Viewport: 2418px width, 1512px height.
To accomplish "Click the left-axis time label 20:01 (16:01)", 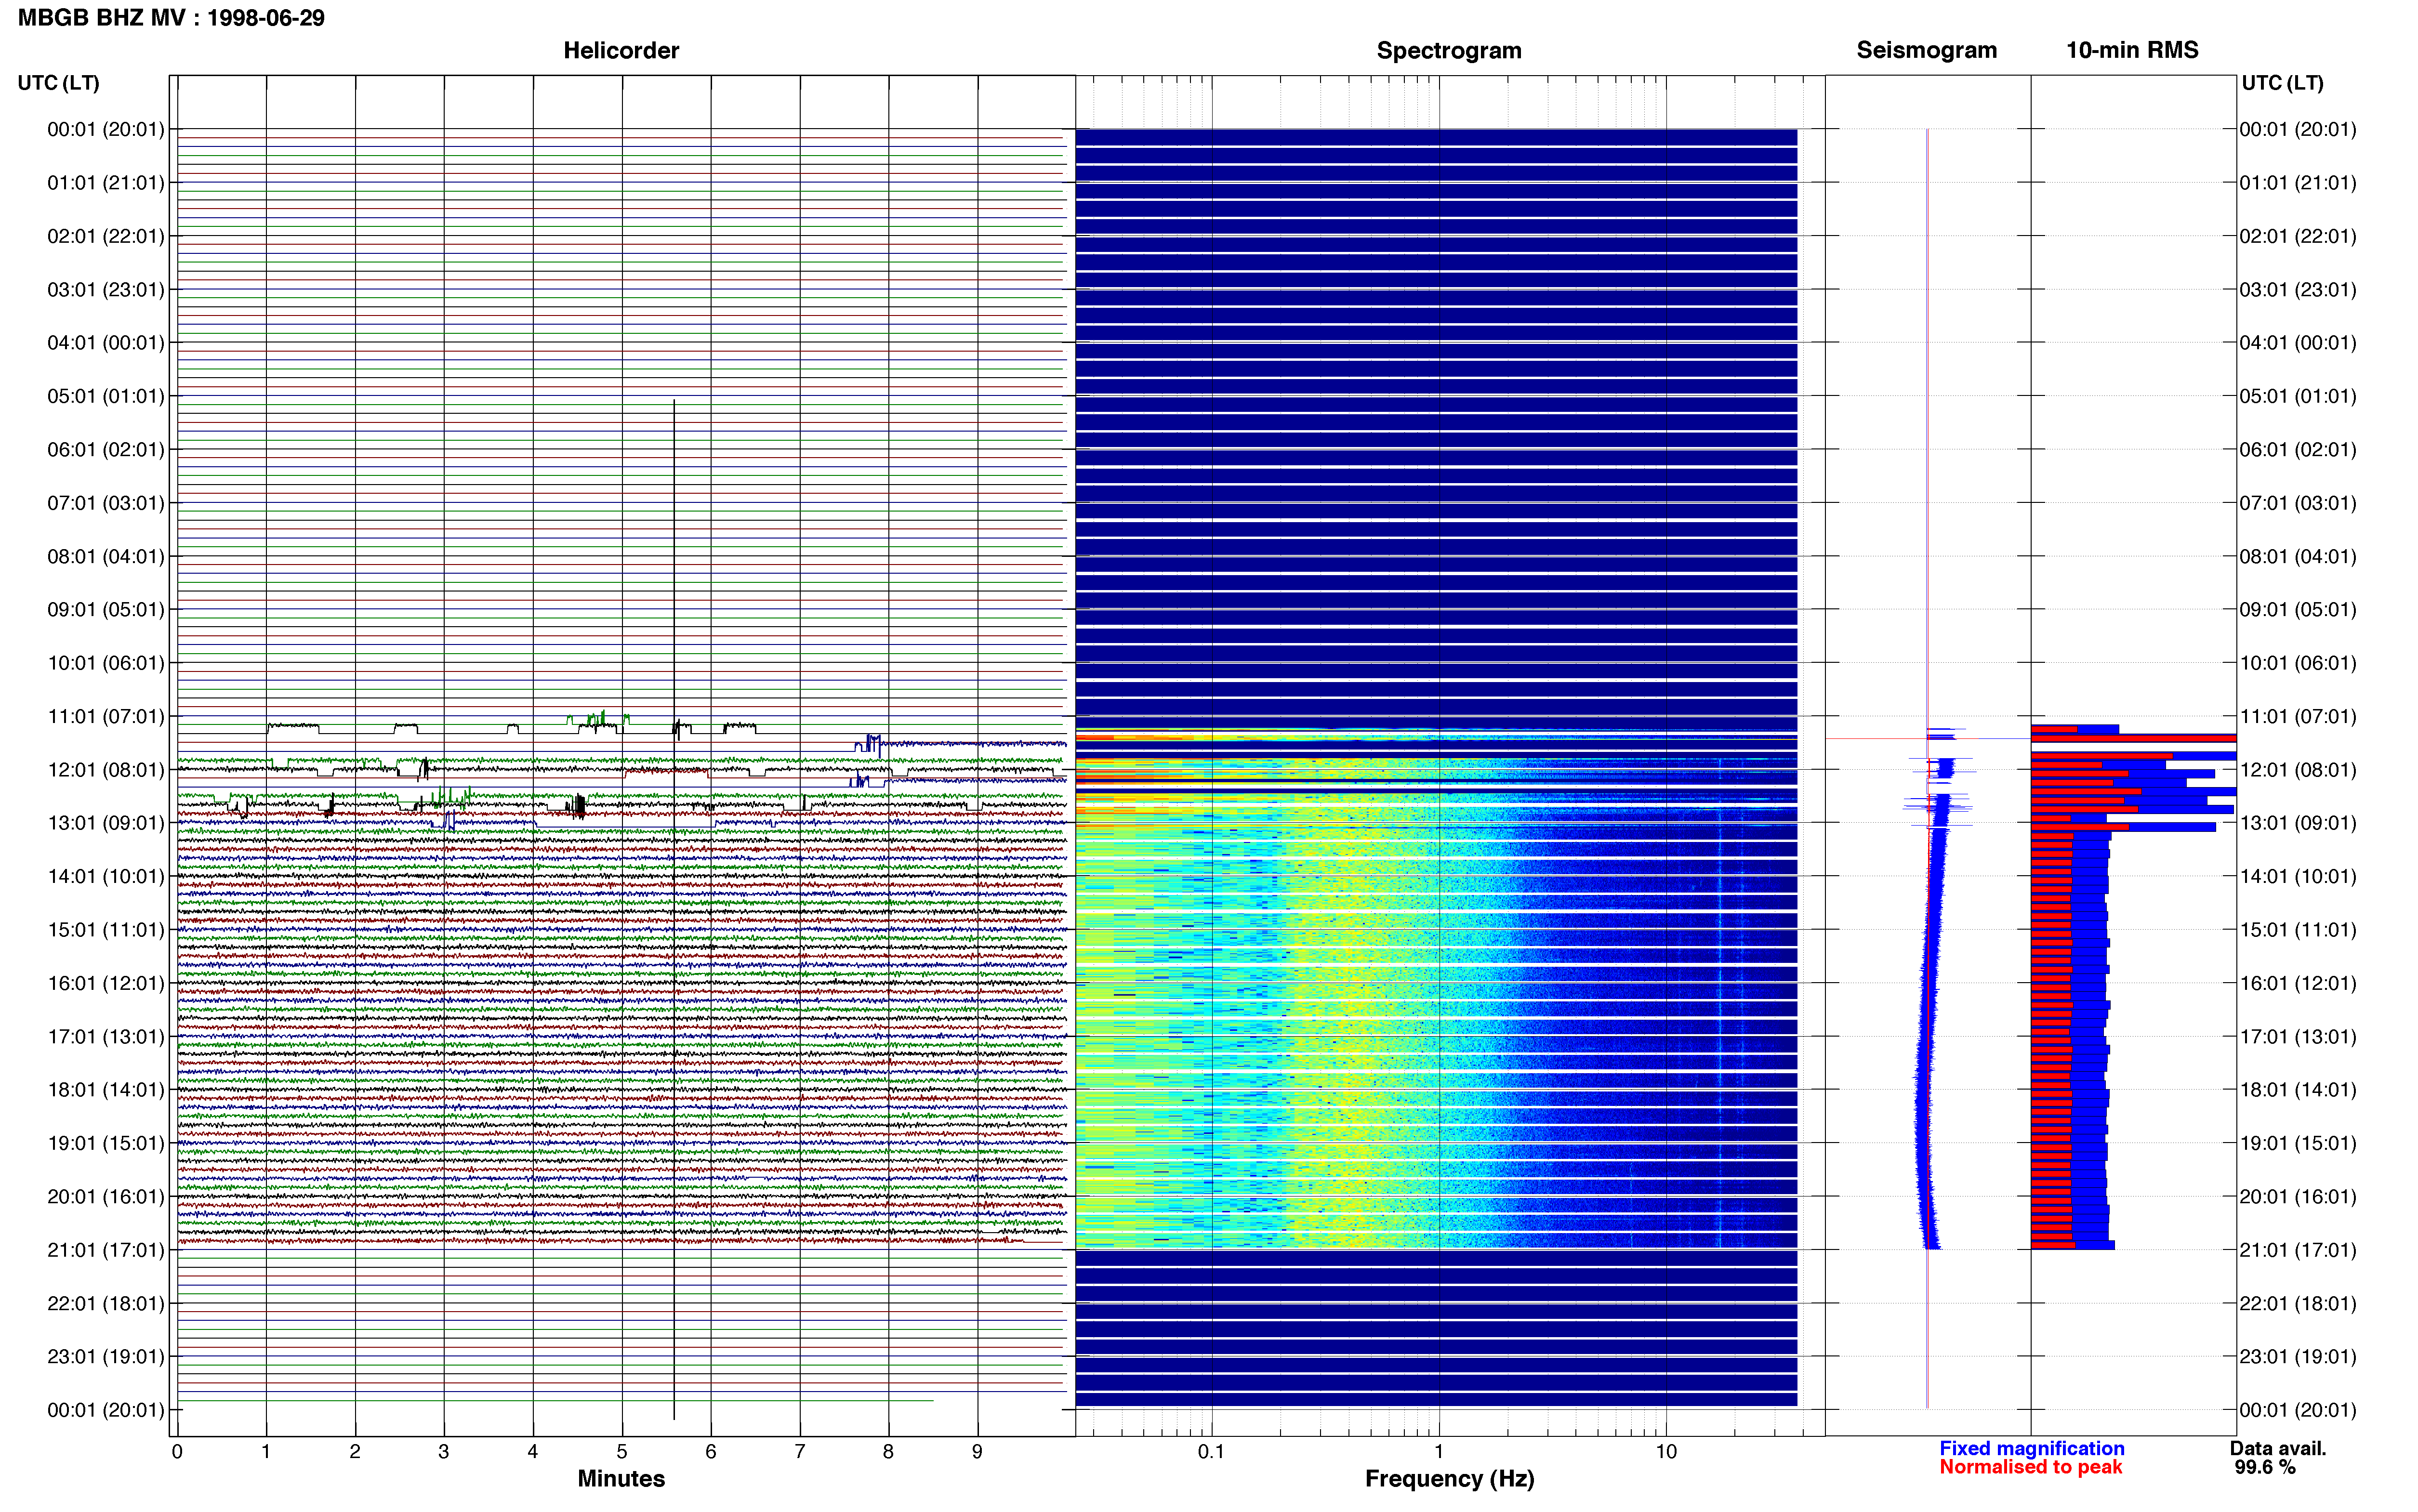I will point(106,1196).
